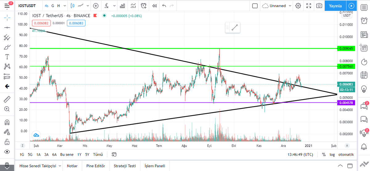Open the chart patterns tool

click(7, 66)
